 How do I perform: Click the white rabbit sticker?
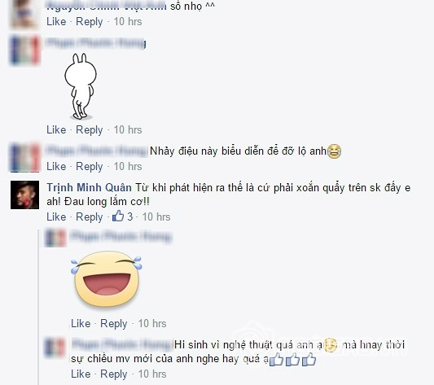(x=81, y=86)
